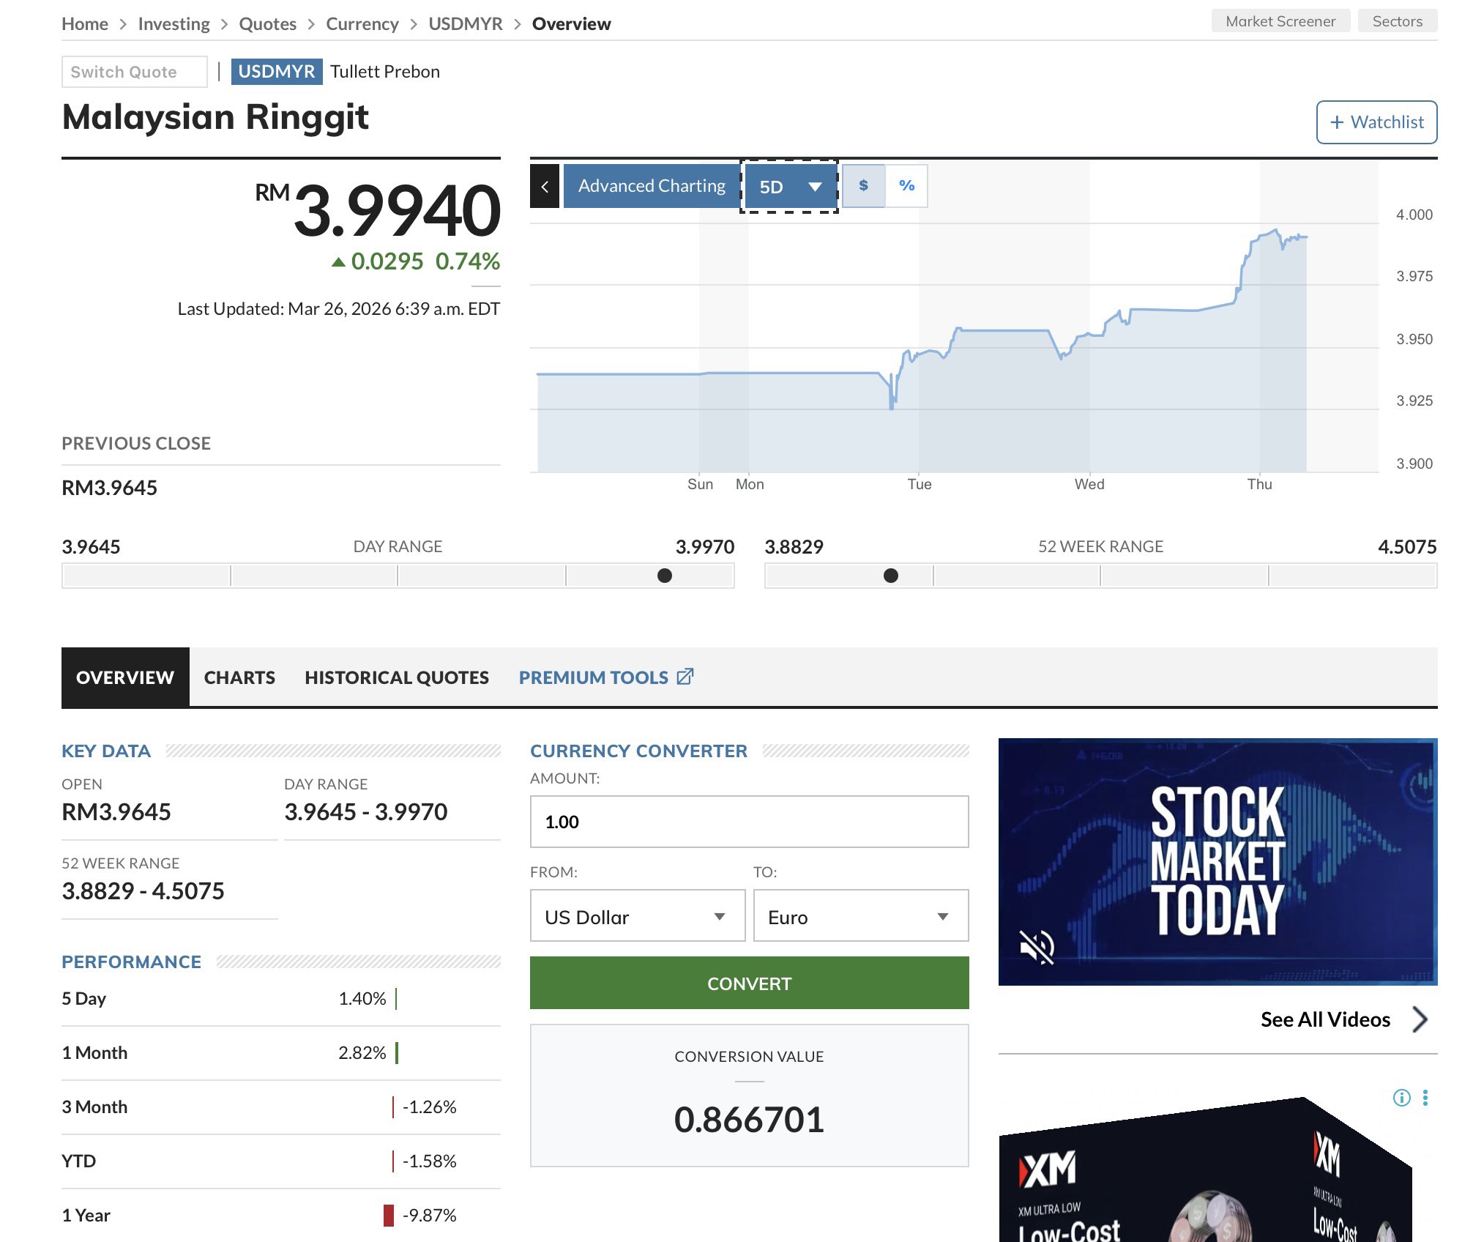Switch to the Charts tab

click(239, 677)
